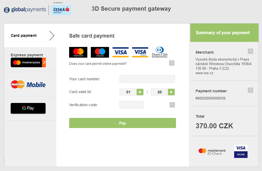Expand the expiry year dropdown showing 20
The height and width of the screenshot is (171, 262).
[x=163, y=92]
